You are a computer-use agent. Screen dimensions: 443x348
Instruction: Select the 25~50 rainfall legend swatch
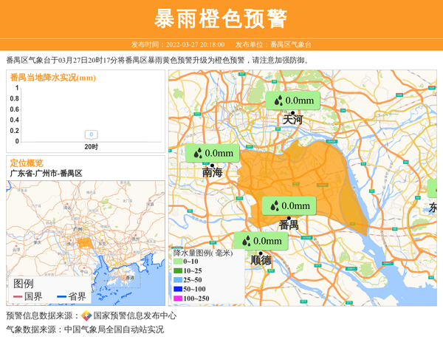point(177,280)
